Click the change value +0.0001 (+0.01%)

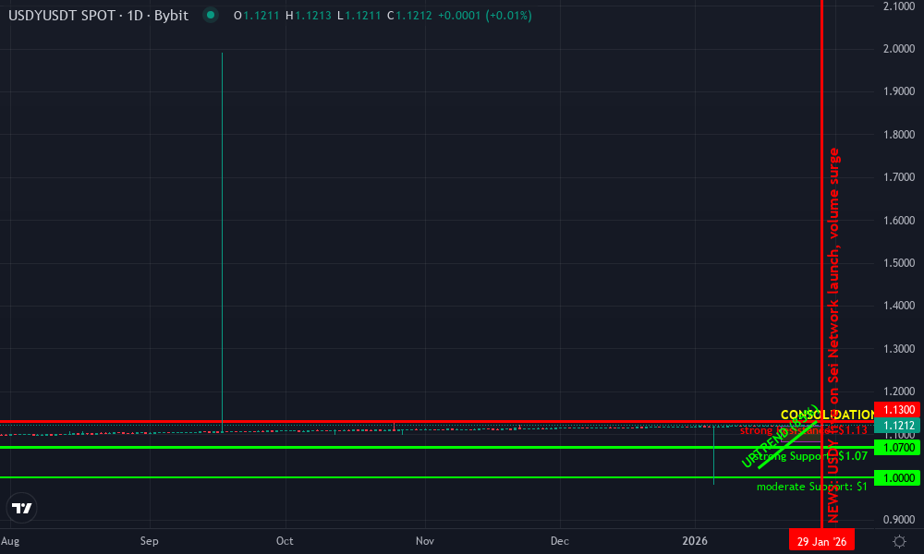484,16
